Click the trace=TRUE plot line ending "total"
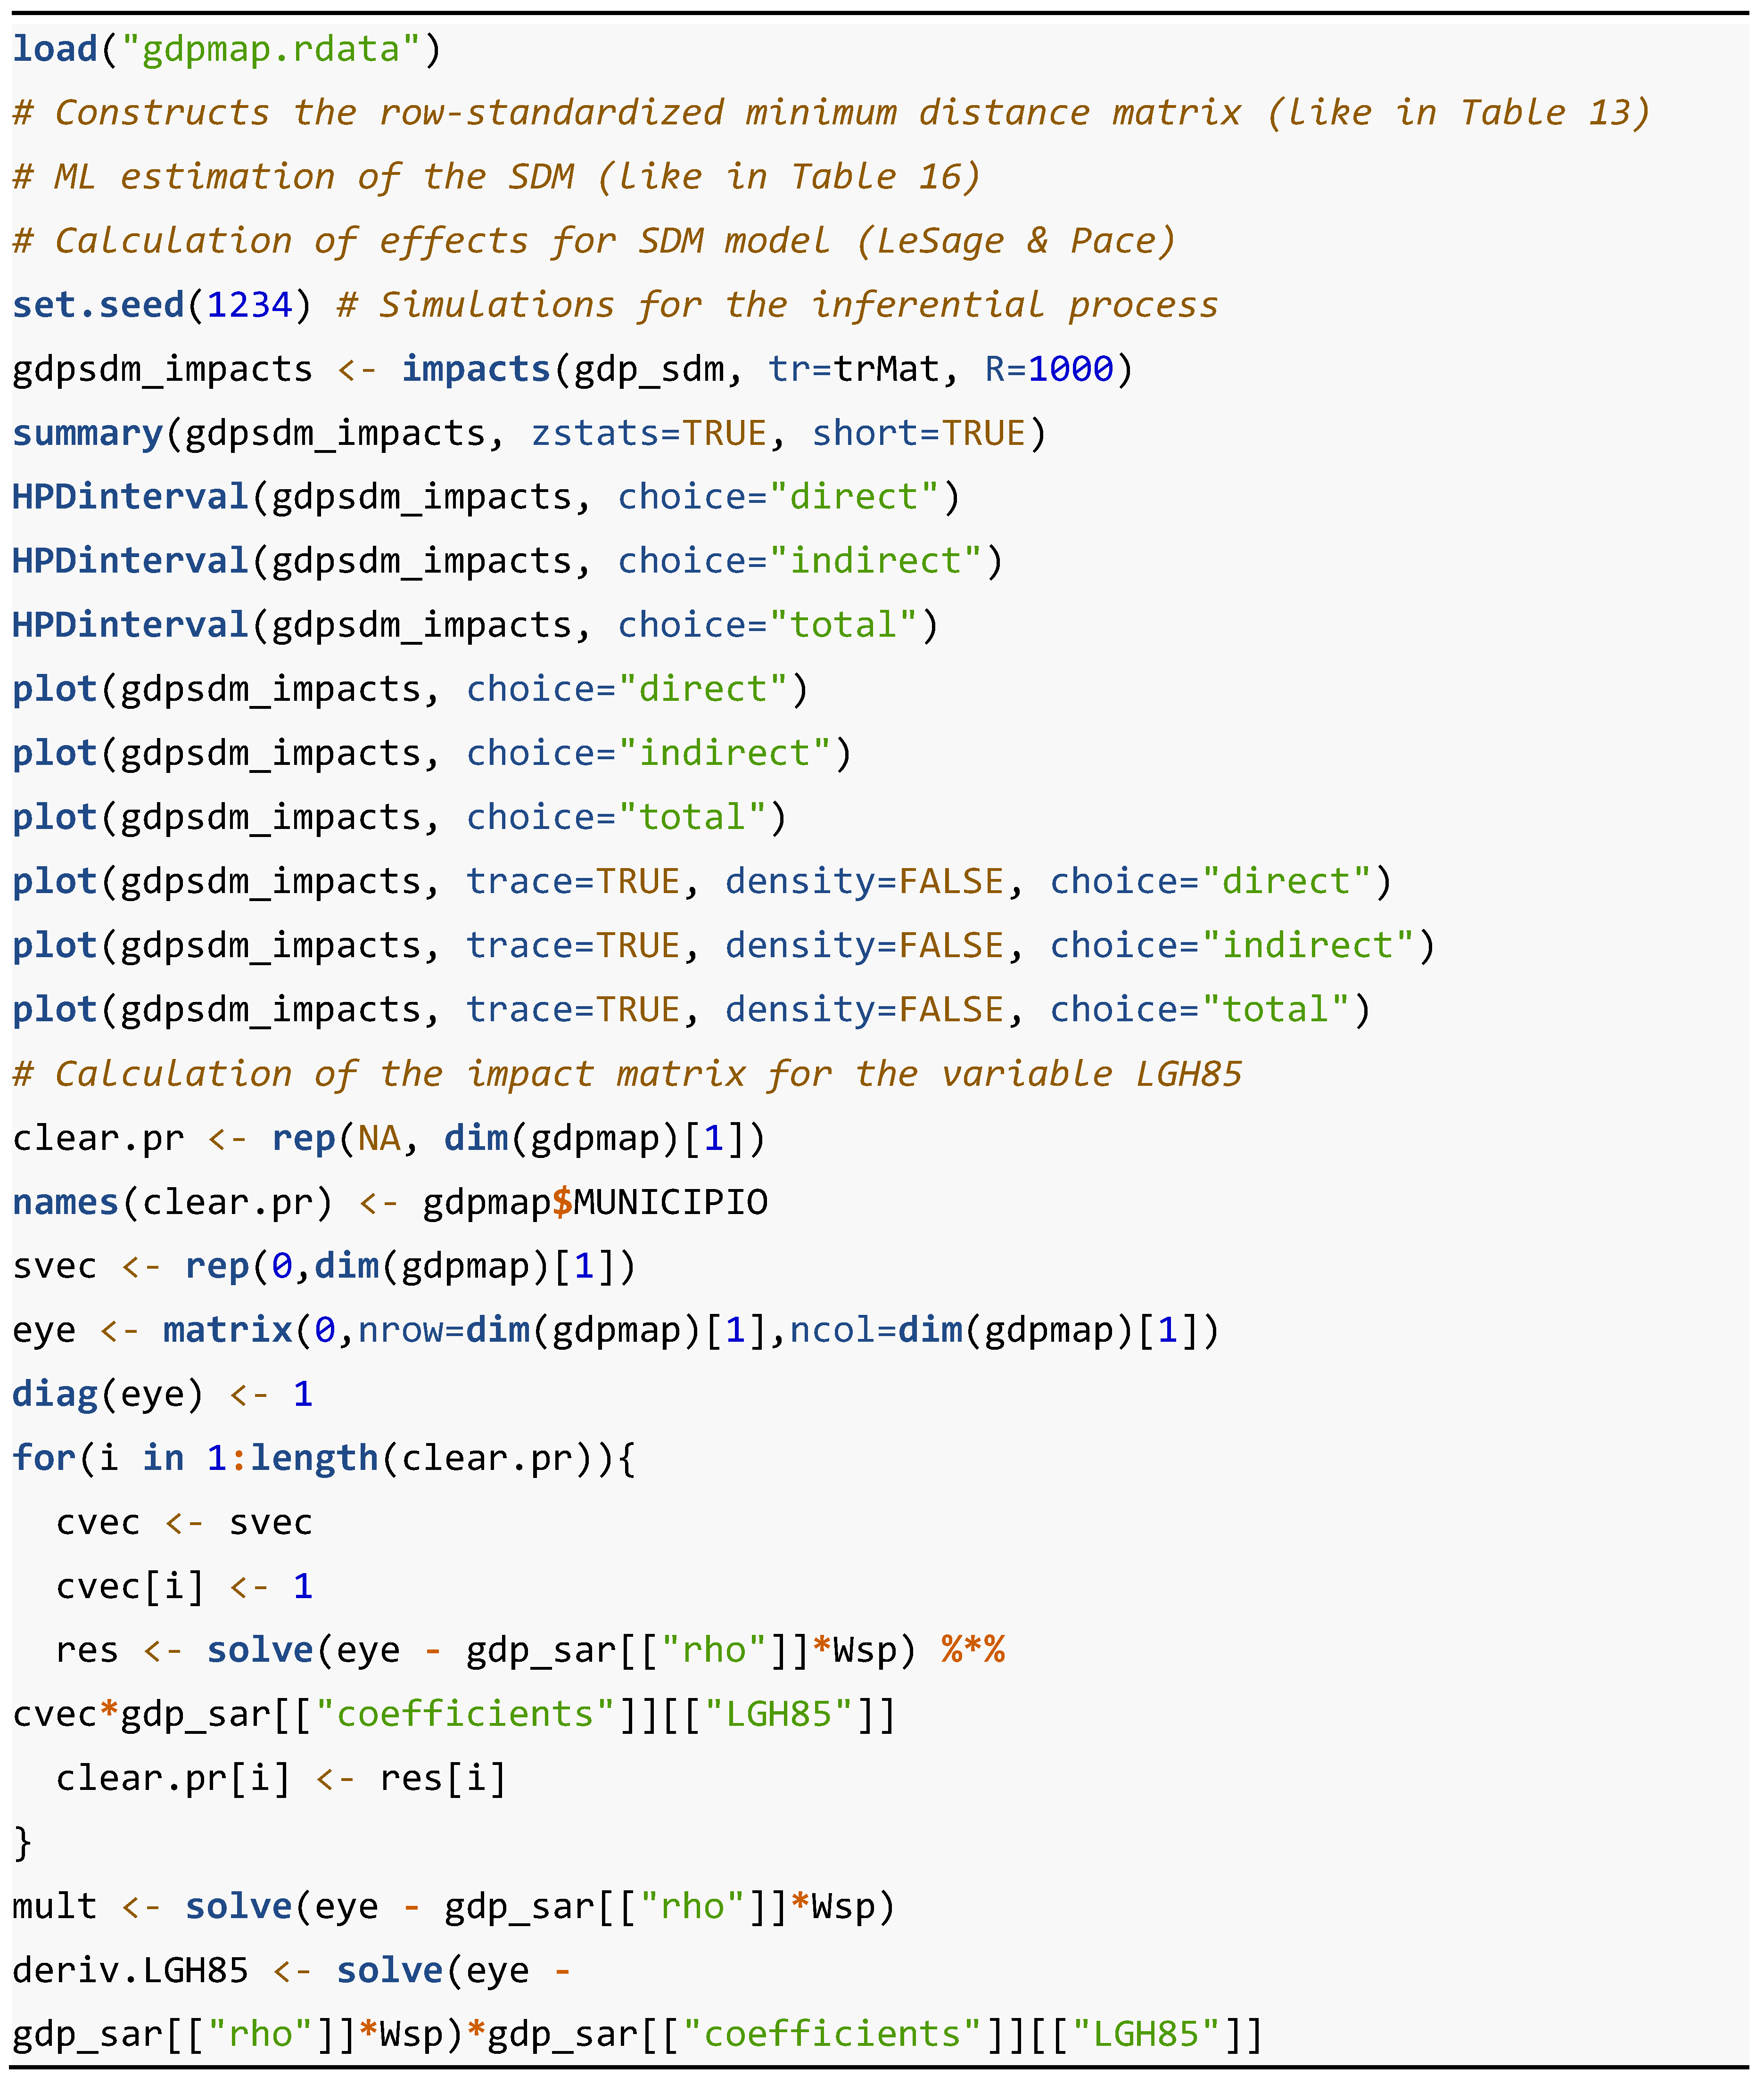The image size is (1764, 2084). tap(692, 1009)
